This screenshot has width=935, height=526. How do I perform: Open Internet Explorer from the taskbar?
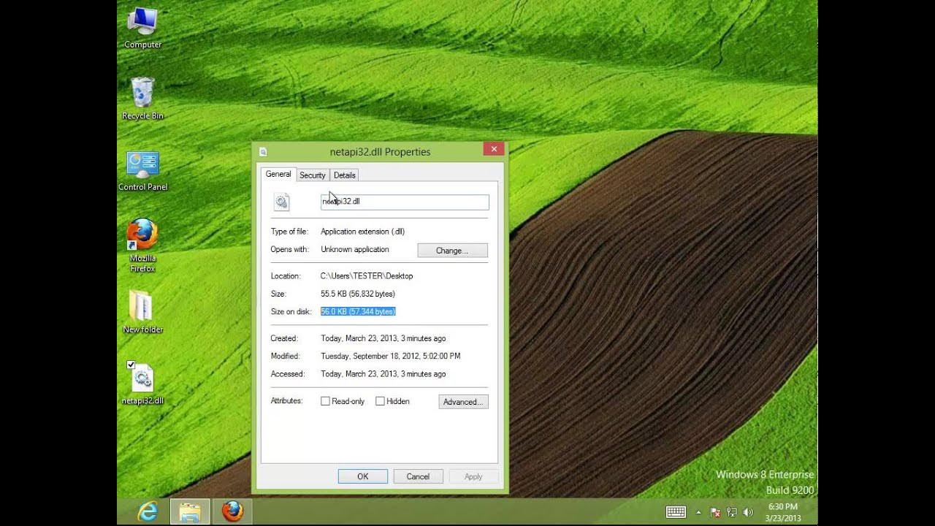148,511
